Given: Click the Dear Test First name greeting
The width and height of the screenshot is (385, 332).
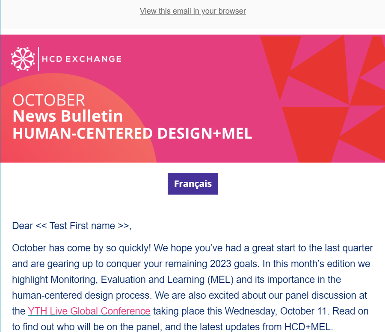Looking at the screenshot, I should click(72, 226).
